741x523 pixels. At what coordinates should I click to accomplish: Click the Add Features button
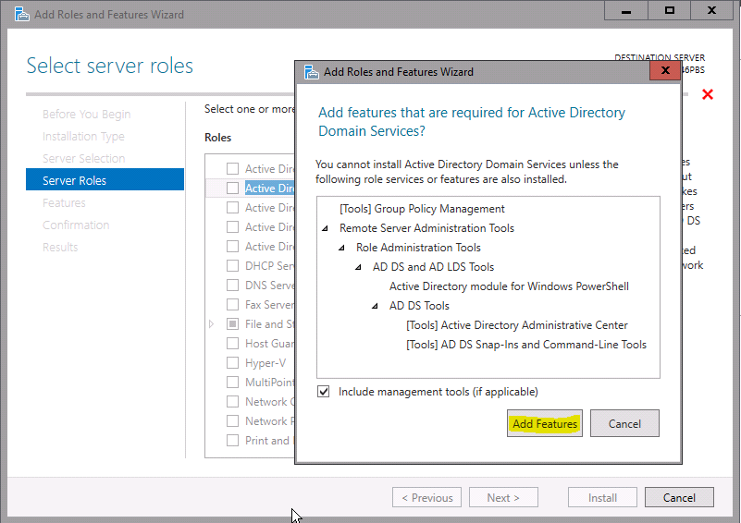[544, 423]
